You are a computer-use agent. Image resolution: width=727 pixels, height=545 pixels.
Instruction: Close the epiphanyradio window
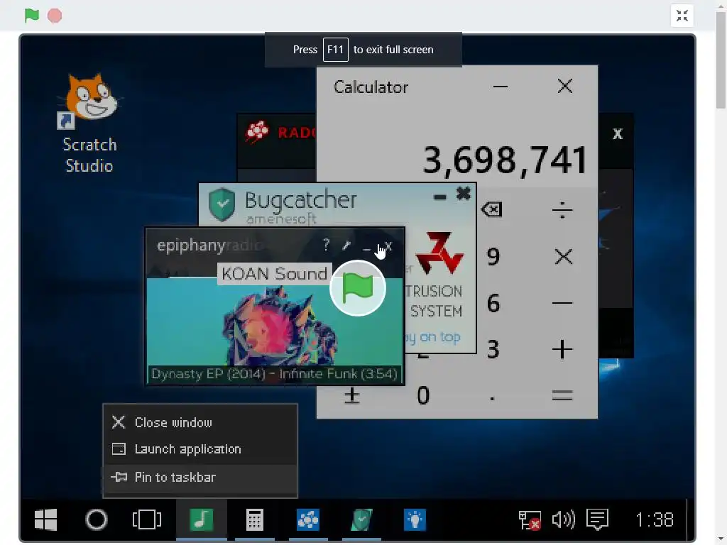[388, 246]
